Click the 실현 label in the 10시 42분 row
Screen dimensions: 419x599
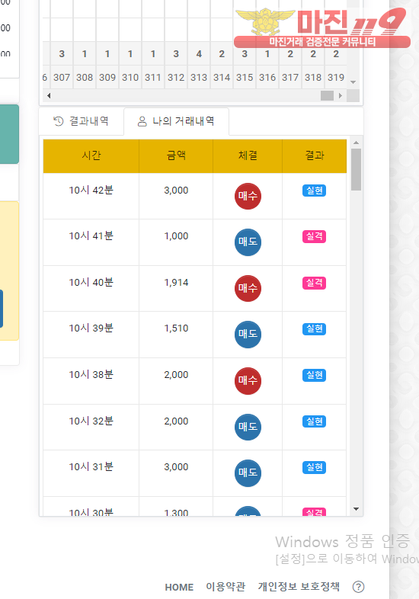pos(315,191)
